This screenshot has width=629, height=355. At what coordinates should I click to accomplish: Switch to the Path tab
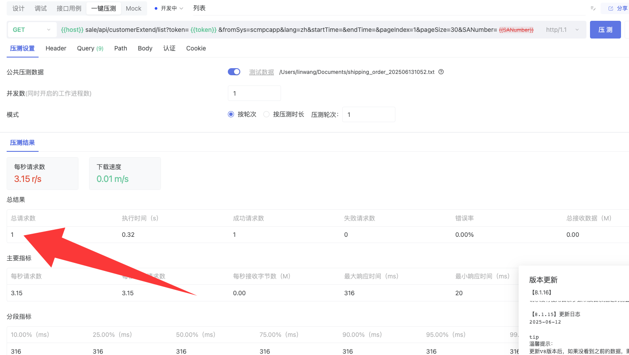(121, 48)
